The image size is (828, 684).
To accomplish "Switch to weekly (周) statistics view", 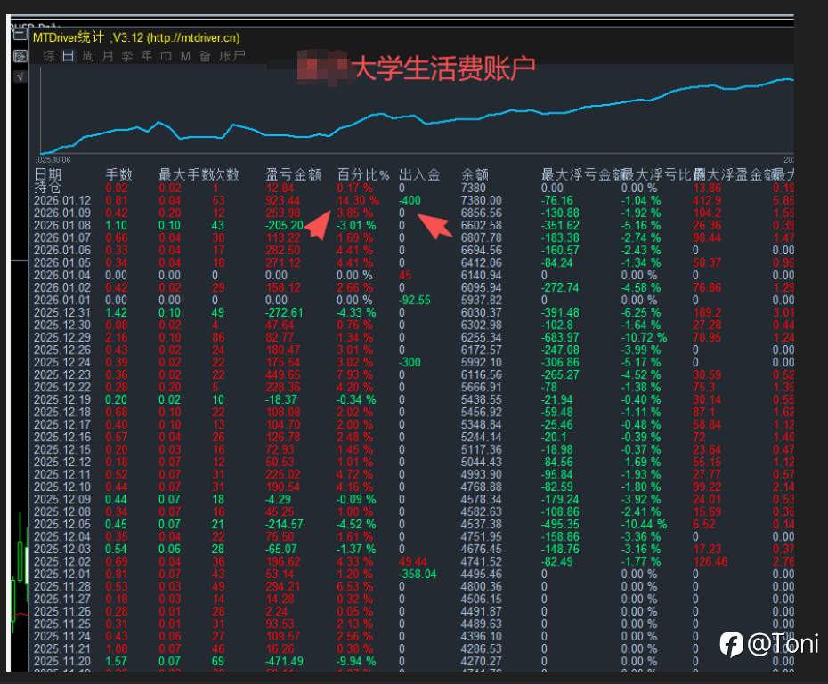I will (x=87, y=55).
